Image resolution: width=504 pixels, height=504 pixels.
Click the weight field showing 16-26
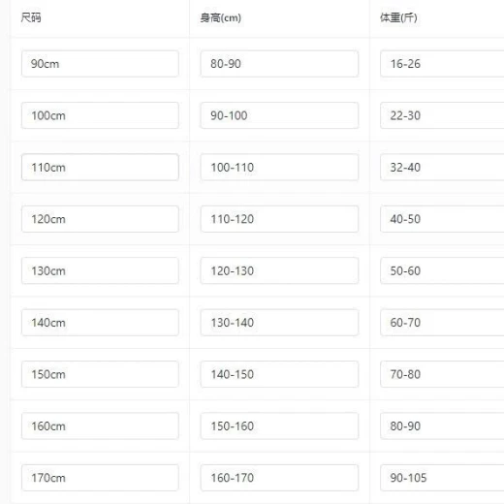tap(442, 64)
